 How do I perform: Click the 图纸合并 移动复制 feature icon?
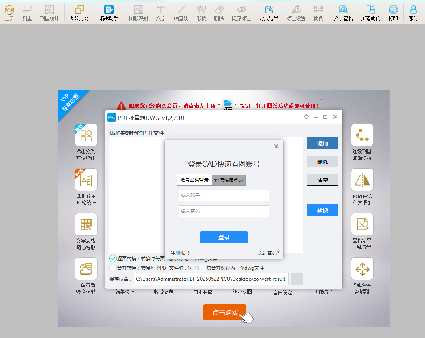pyautogui.click(x=362, y=269)
